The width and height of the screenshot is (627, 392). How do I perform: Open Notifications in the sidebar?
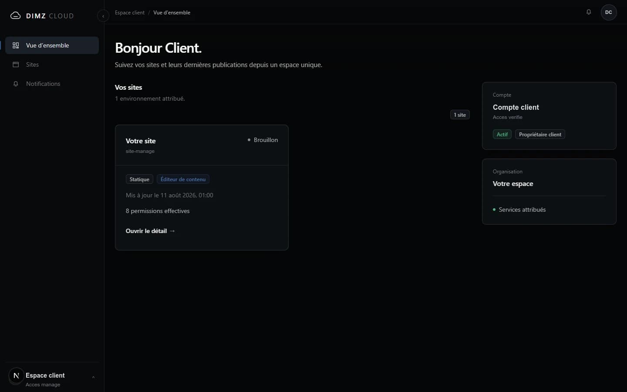[52, 84]
